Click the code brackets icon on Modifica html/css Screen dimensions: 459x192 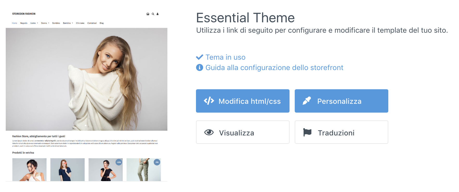click(209, 101)
